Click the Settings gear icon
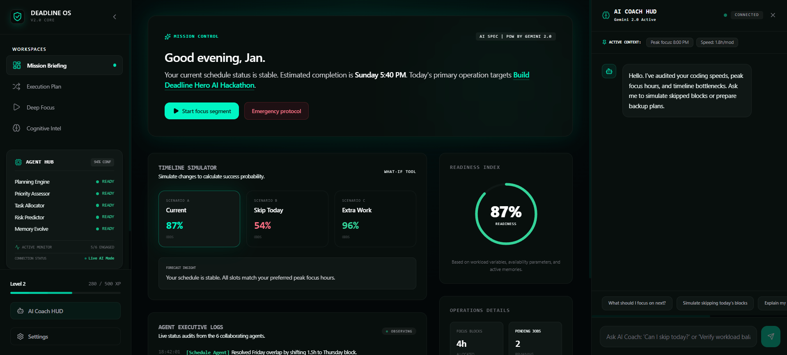The width and height of the screenshot is (787, 355). click(21, 337)
